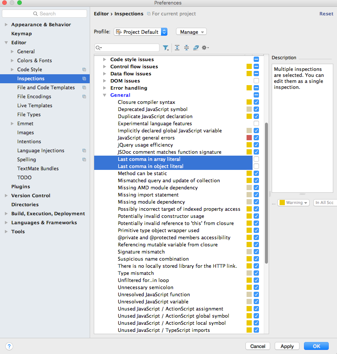
Task: Click the eraser reset-to-empty icon
Action: click(196, 48)
